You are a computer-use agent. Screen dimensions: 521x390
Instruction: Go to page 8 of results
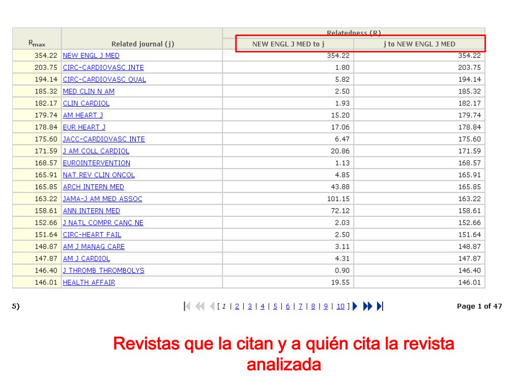tap(313, 306)
